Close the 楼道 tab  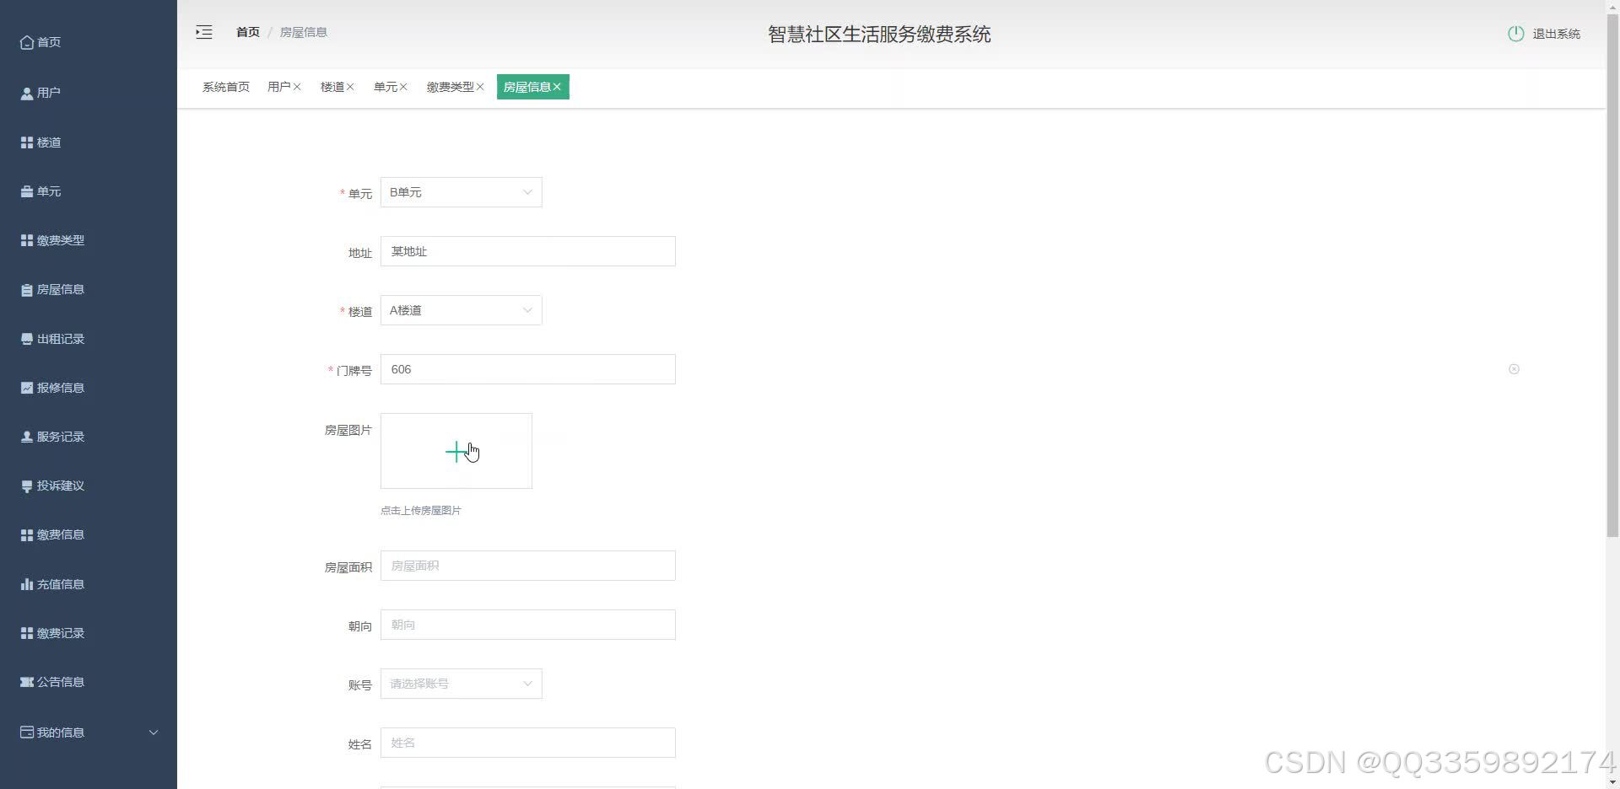click(x=350, y=87)
